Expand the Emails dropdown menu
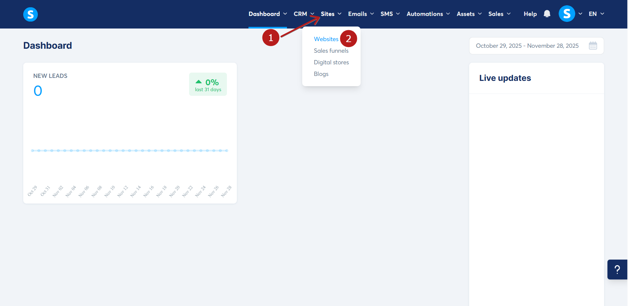Image resolution: width=628 pixels, height=306 pixels. point(360,14)
